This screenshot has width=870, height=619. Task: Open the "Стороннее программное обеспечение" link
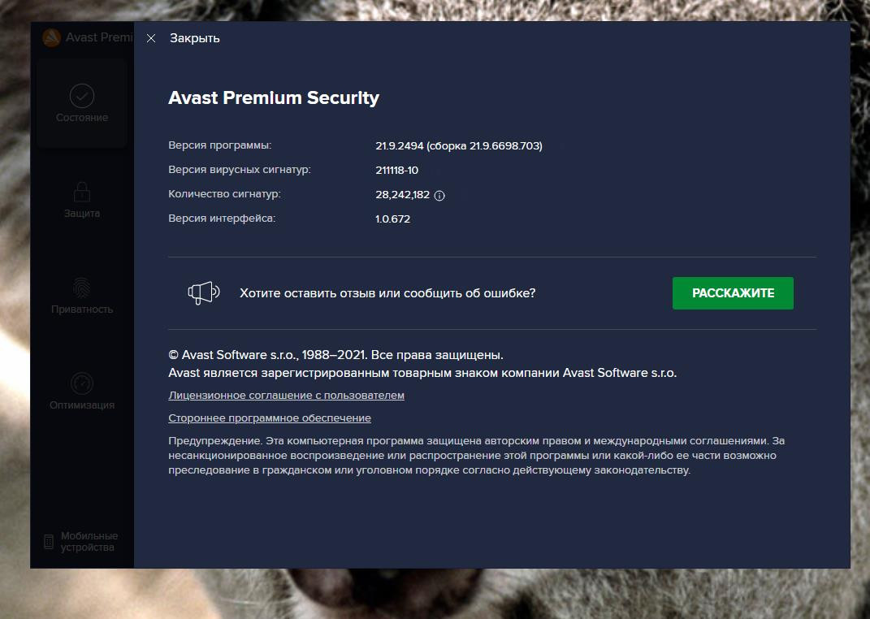pos(270,418)
